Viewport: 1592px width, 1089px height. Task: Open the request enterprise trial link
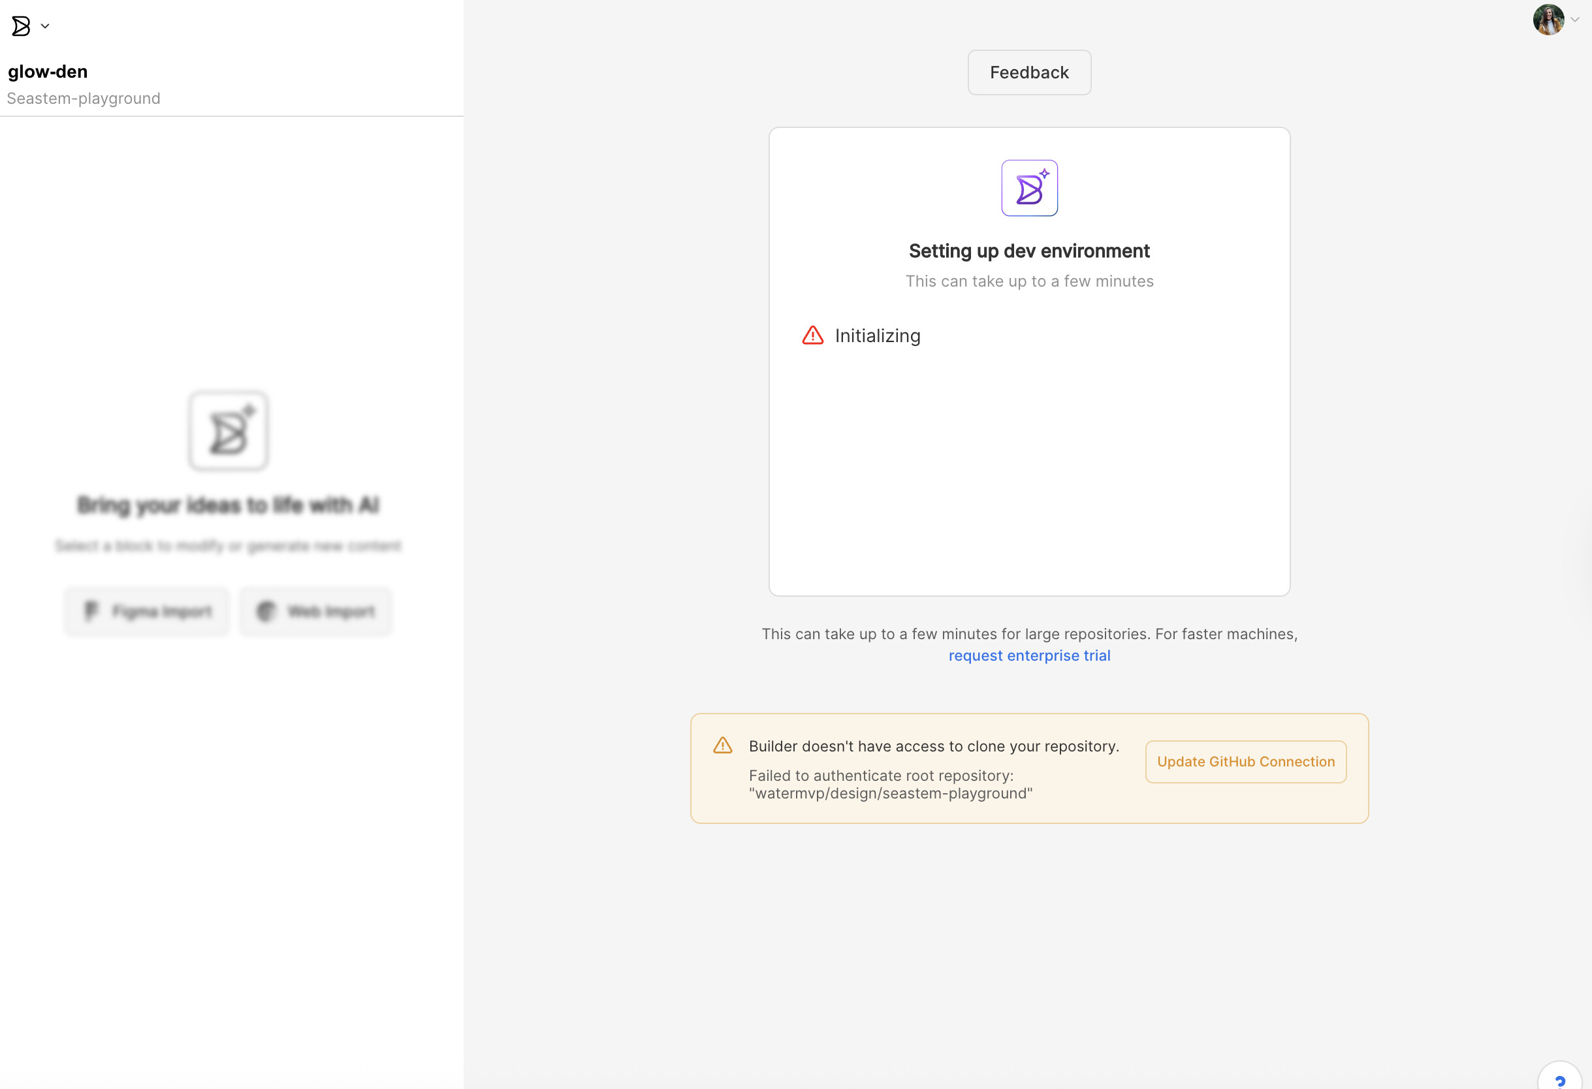(1029, 655)
